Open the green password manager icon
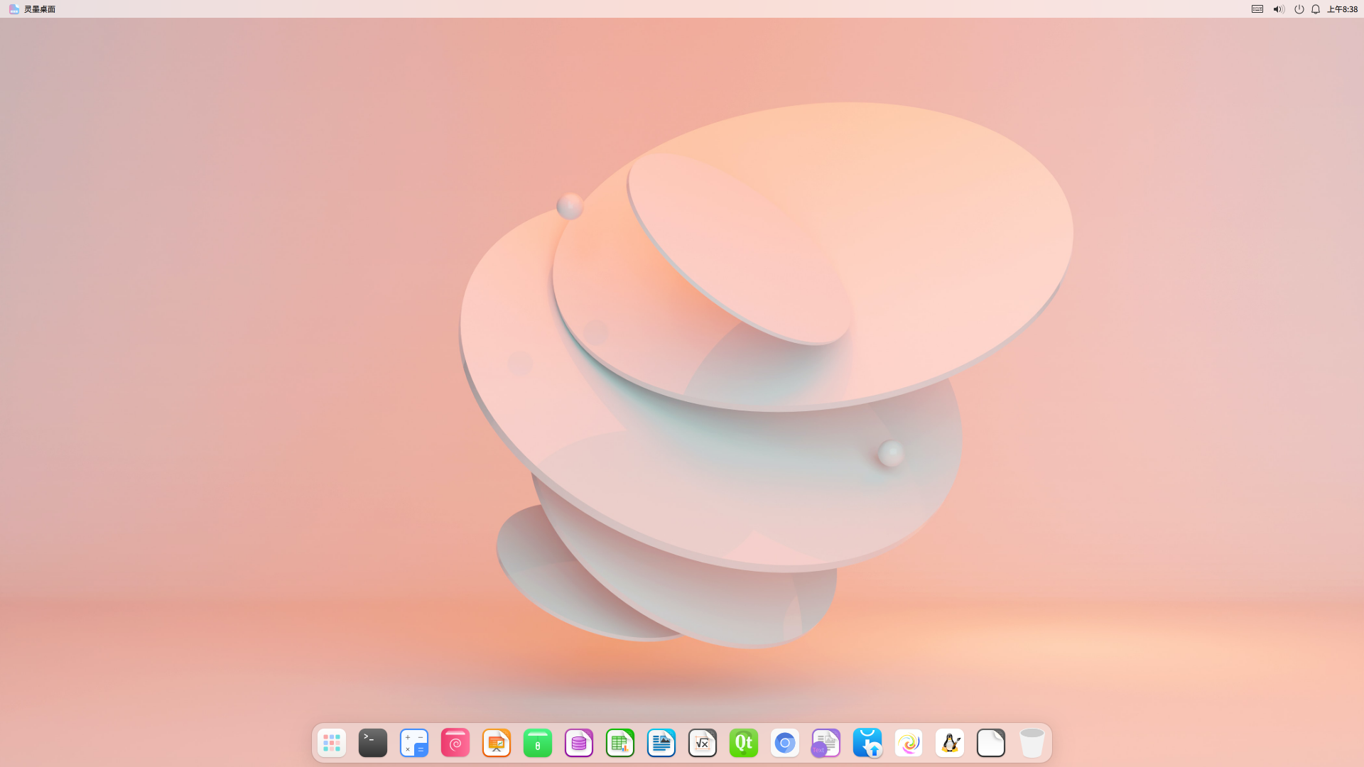The width and height of the screenshot is (1364, 767). [538, 743]
